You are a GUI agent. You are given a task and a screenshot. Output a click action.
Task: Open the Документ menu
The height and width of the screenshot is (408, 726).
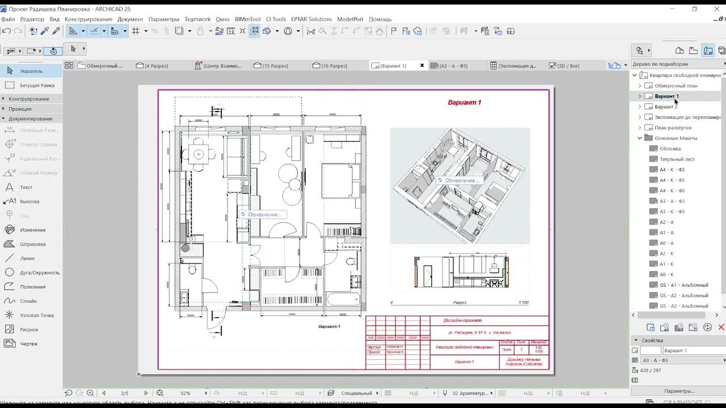[x=130, y=19]
